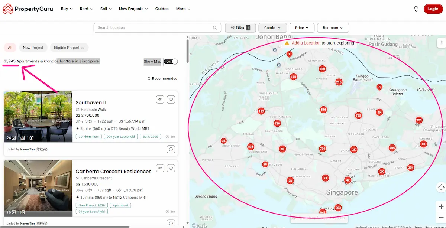446x228 pixels.
Task: Shortlist Southaven II with heart icon
Action: [x=171, y=99]
